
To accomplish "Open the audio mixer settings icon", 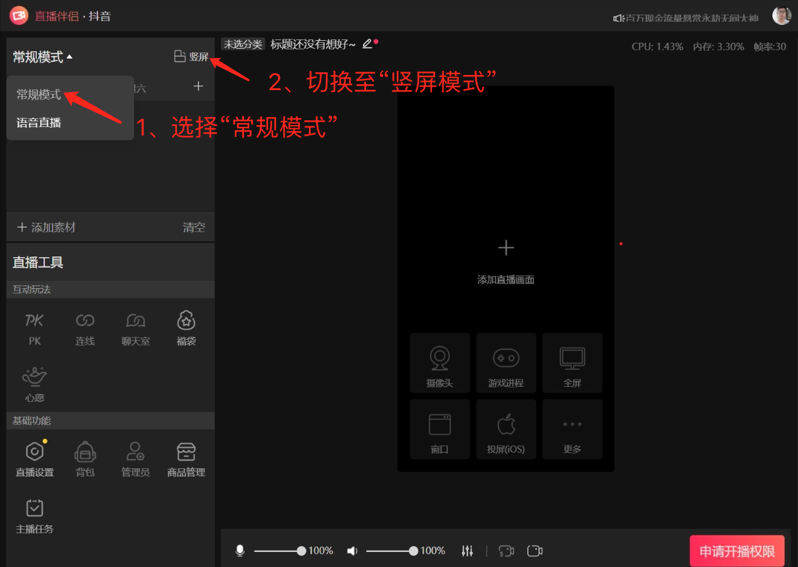I will pos(467,551).
